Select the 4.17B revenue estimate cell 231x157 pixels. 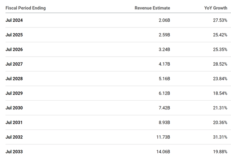click(164, 64)
